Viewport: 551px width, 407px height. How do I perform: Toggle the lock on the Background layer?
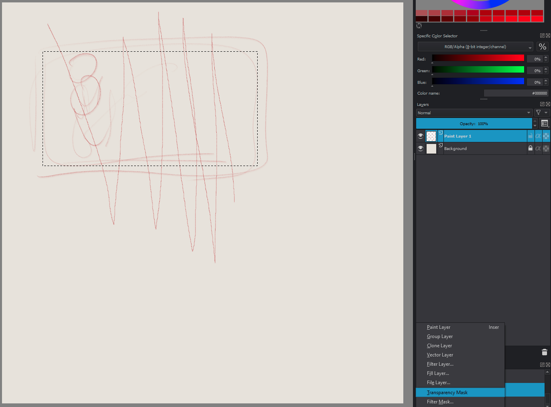[531, 148]
